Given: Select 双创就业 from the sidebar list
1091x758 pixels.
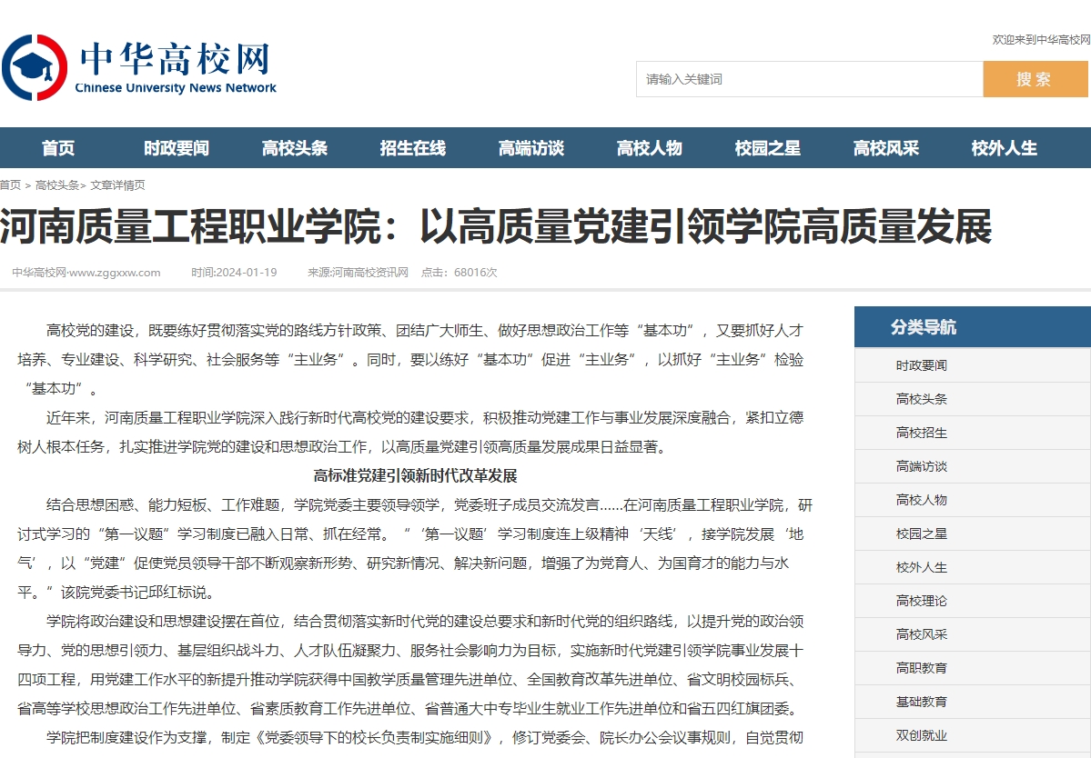Looking at the screenshot, I should point(921,735).
